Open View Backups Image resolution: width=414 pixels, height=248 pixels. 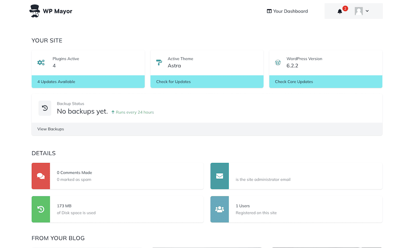coord(51,129)
